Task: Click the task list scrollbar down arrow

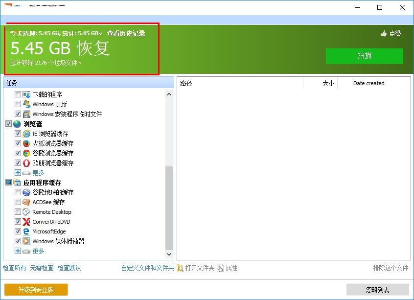Action: click(x=169, y=254)
